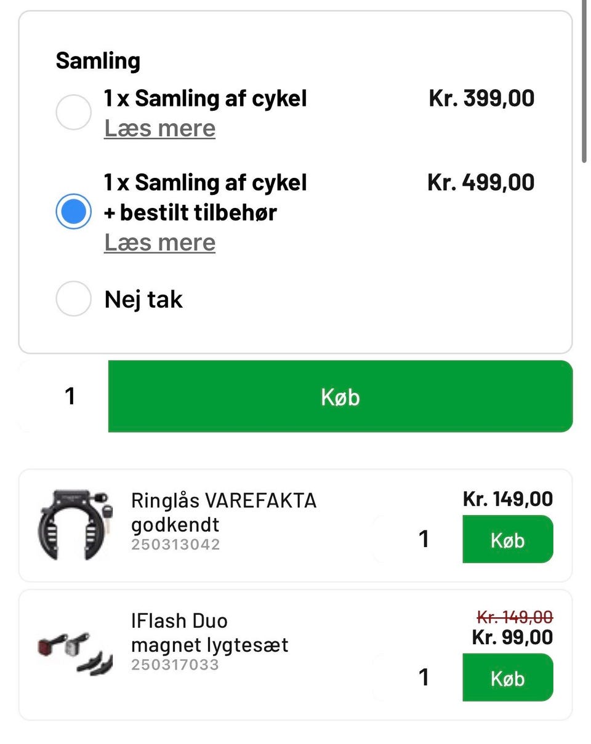591x744 pixels.
Task: Click the Ringlås ring lock product image
Action: pos(73,525)
